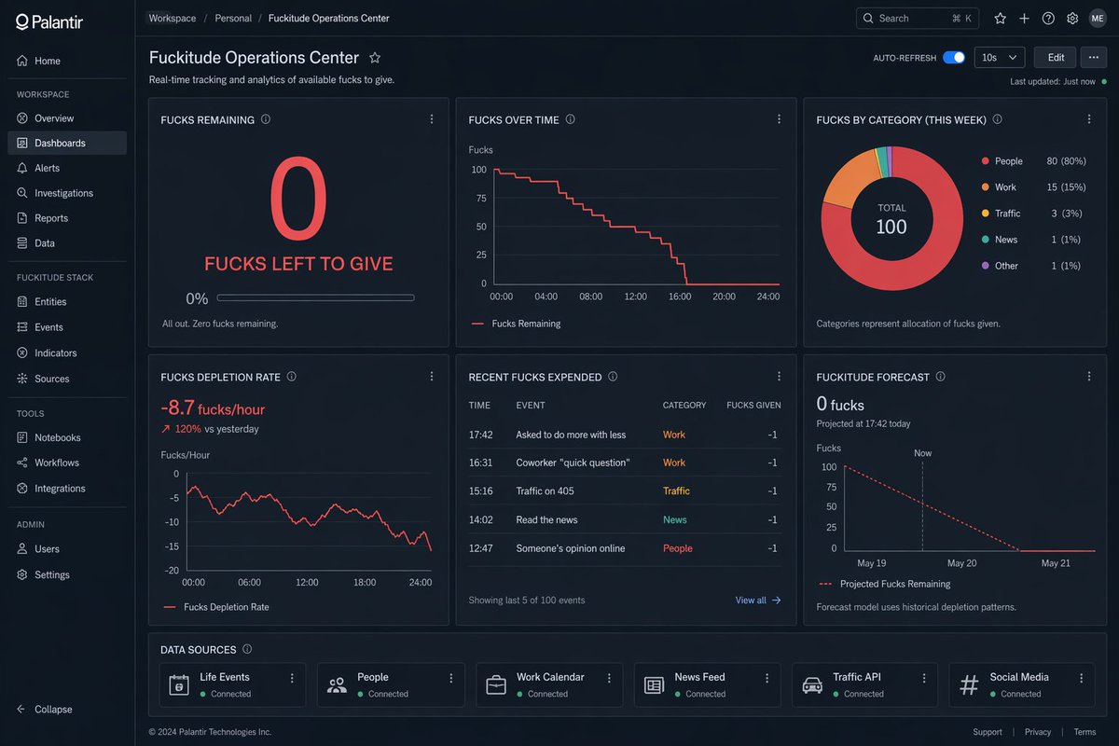1119x746 pixels.
Task: Click the Edit button
Action: click(1054, 57)
